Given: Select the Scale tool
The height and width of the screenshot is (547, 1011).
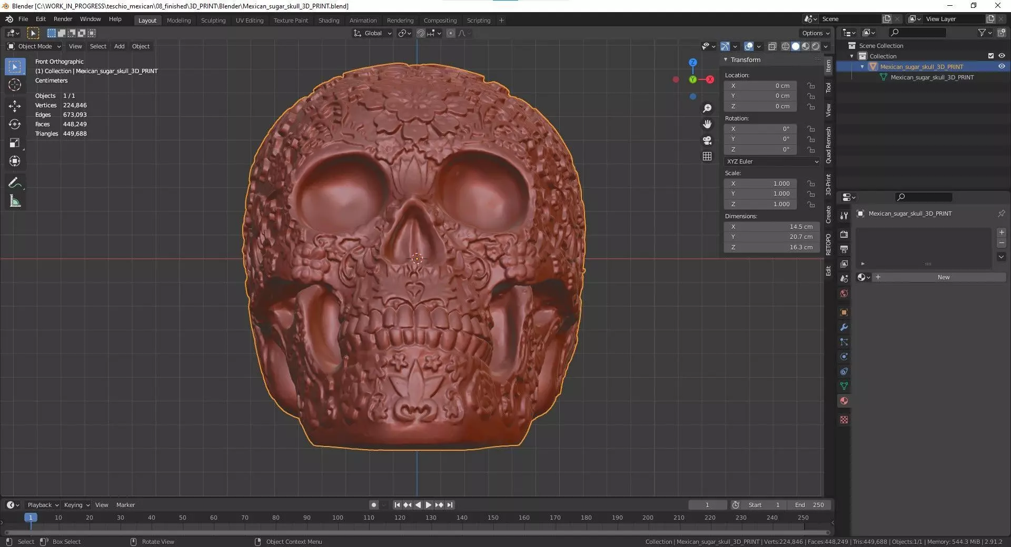Looking at the screenshot, I should click(15, 143).
